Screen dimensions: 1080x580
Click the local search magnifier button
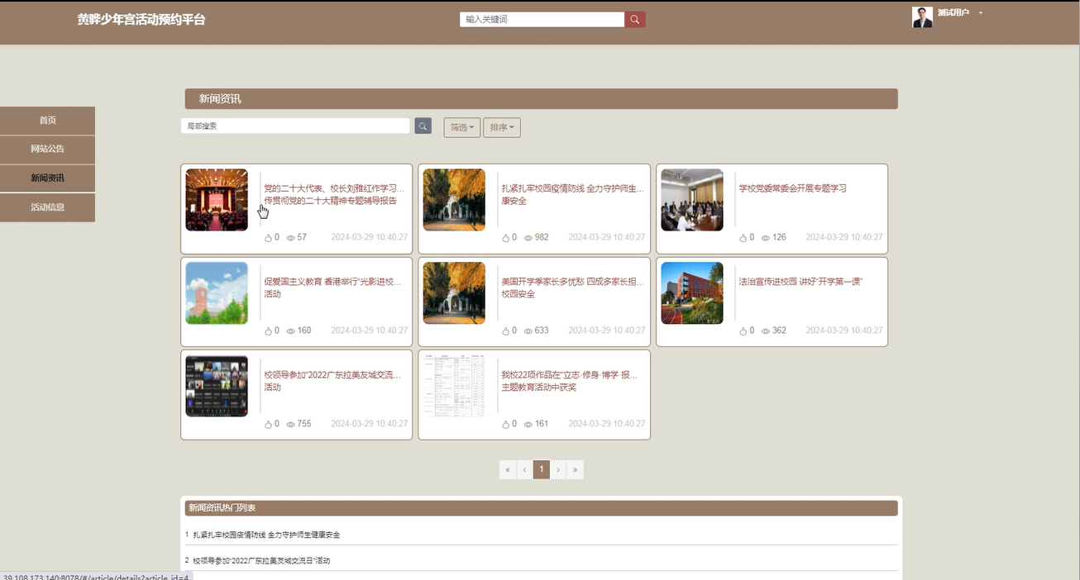point(423,126)
